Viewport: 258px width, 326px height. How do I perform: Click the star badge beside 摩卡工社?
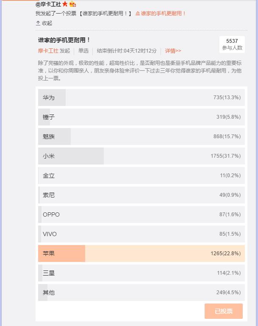coord(65,4)
